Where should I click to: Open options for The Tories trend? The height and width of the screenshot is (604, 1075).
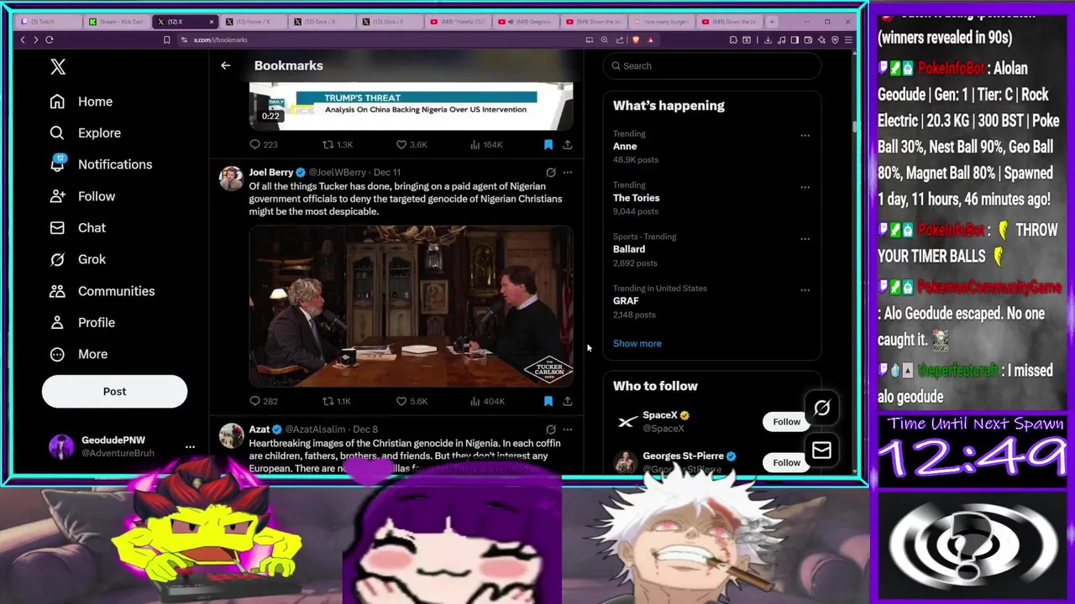point(805,187)
